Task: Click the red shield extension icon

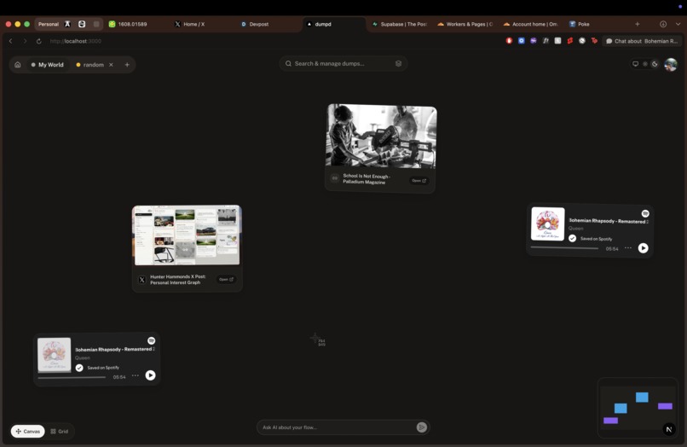Action: (x=509, y=41)
